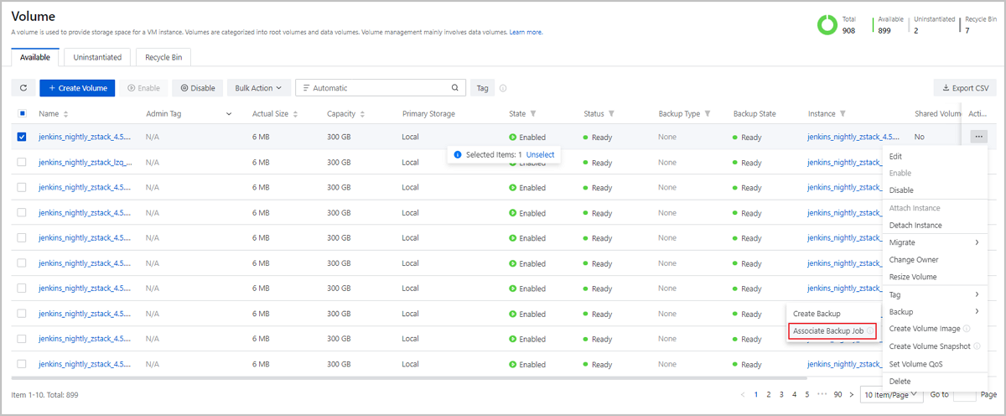Click info icon beside Create Volume Snapshot
Screen dimensions: 1006x416
(x=977, y=346)
